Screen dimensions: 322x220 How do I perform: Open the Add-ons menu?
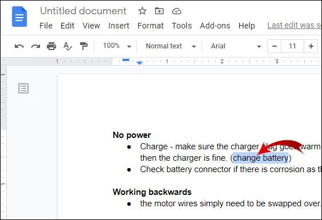coord(215,26)
